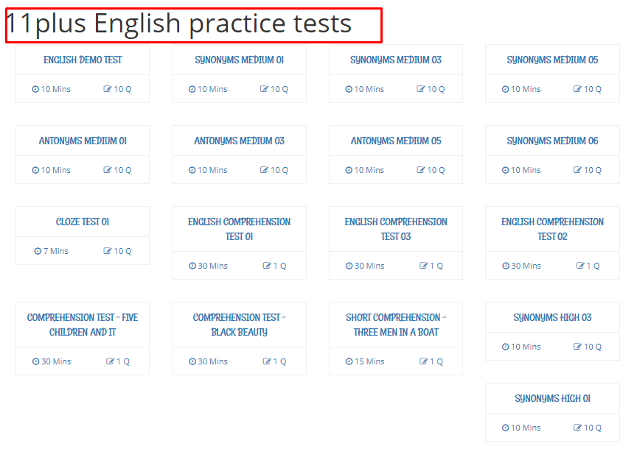This screenshot has width=637, height=449.
Task: Click clock icon in Three Men in a Boat card
Action: click(x=349, y=361)
